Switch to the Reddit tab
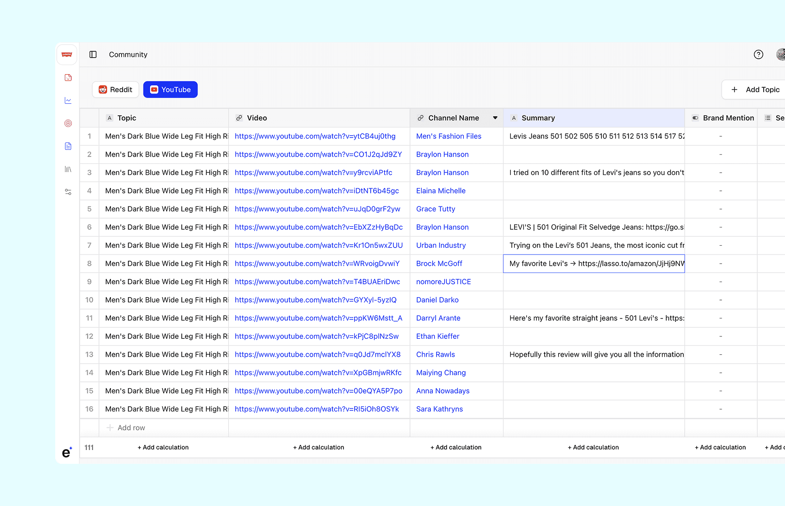The width and height of the screenshot is (785, 506). click(115, 90)
